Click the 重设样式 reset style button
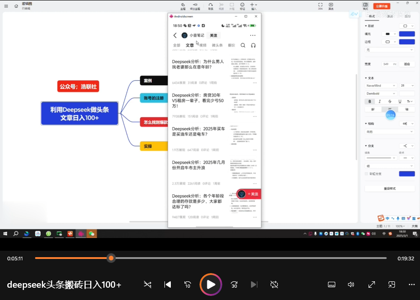420x300 pixels. [390, 188]
